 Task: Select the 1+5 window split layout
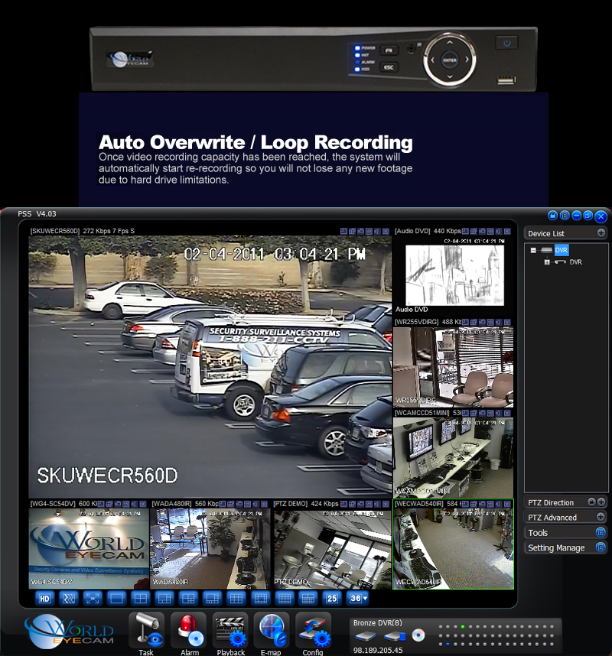click(164, 598)
